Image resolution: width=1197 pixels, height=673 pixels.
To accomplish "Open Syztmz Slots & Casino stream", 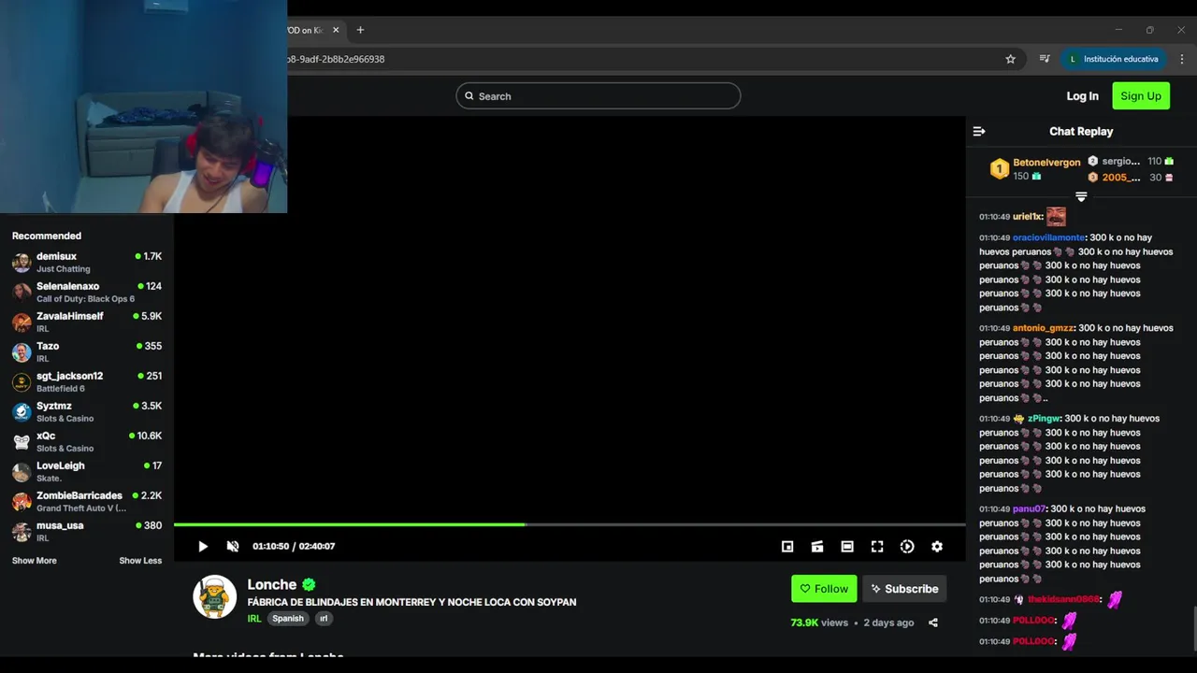I will pyautogui.click(x=87, y=411).
